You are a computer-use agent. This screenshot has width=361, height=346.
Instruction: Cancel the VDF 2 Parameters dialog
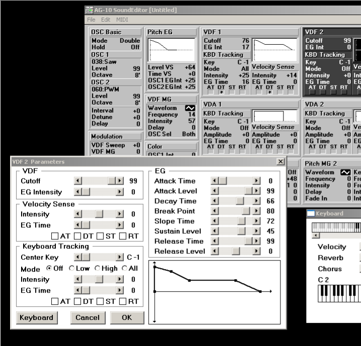click(88, 317)
